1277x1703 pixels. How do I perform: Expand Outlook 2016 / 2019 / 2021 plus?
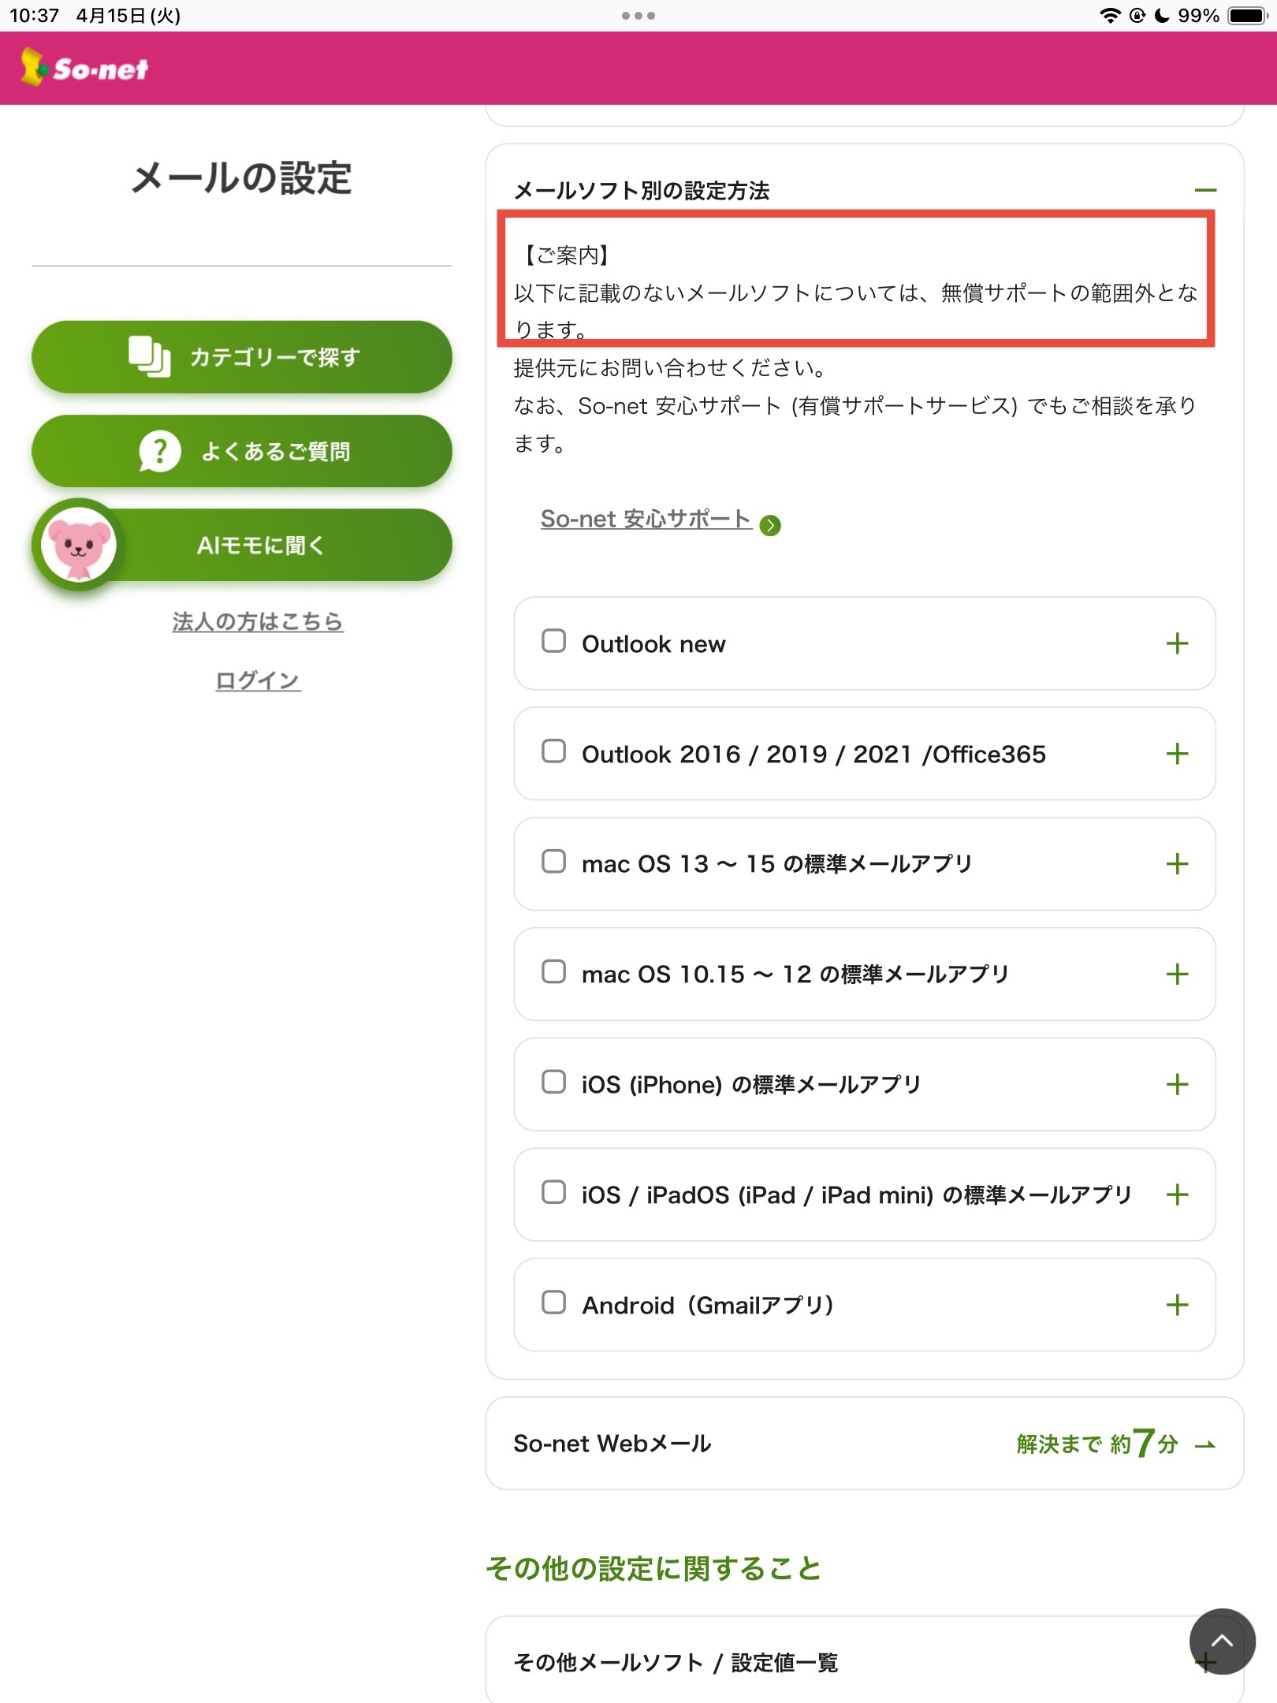1177,754
